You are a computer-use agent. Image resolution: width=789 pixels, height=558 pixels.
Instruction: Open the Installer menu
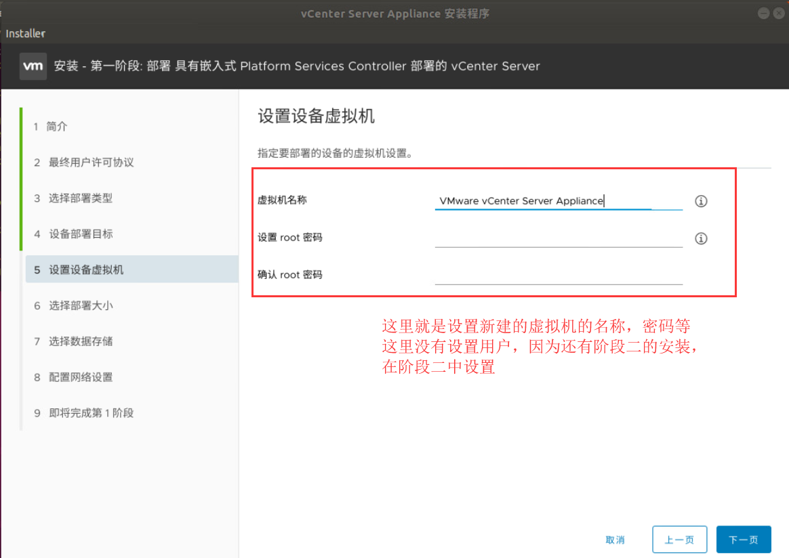(25, 34)
